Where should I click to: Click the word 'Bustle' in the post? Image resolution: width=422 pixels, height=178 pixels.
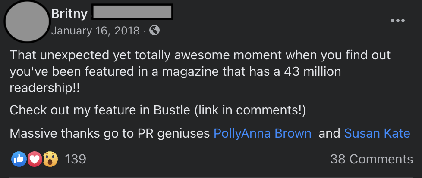pyautogui.click(x=172, y=110)
